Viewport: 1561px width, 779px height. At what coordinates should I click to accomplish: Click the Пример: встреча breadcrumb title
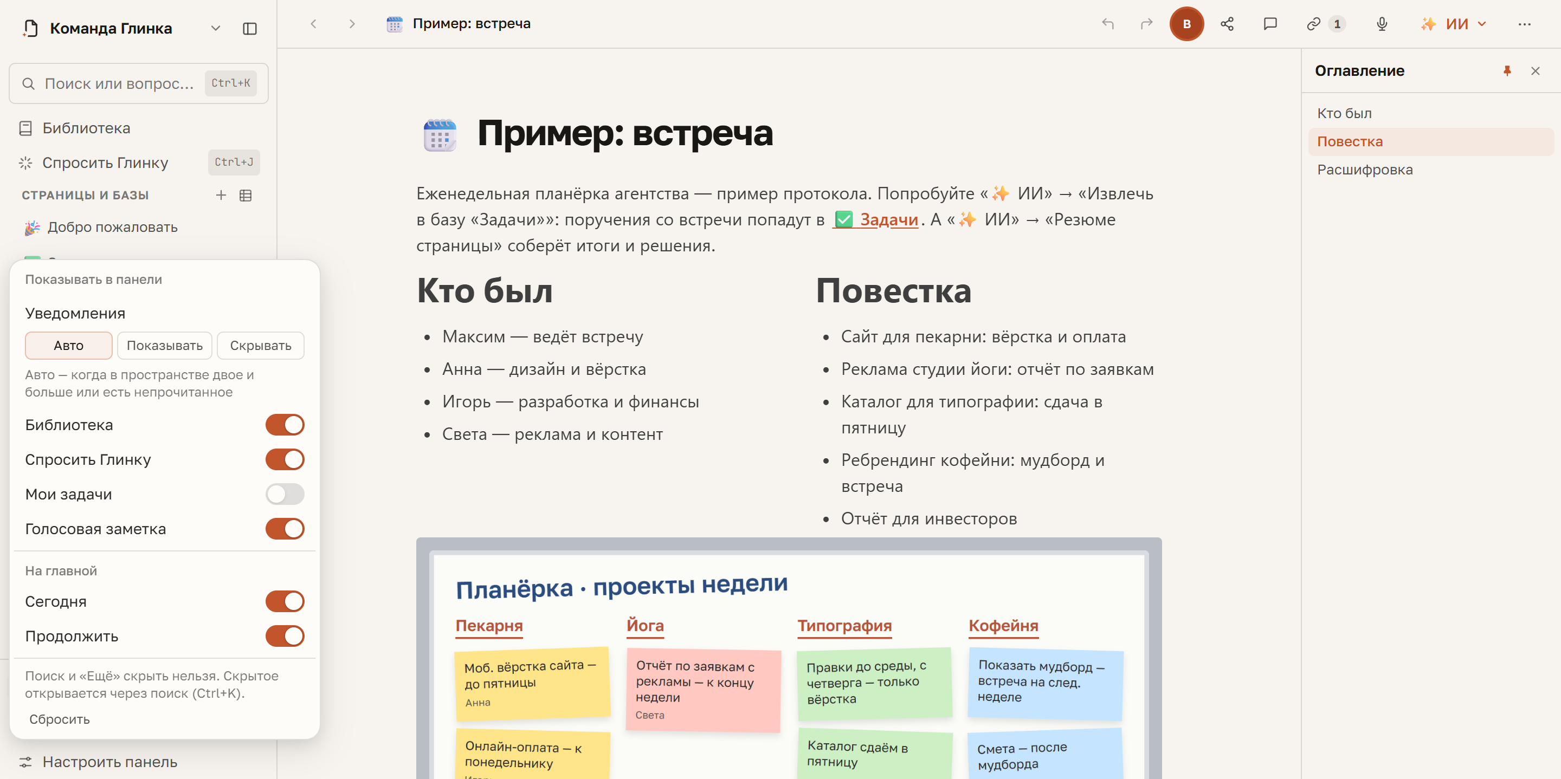coord(472,24)
